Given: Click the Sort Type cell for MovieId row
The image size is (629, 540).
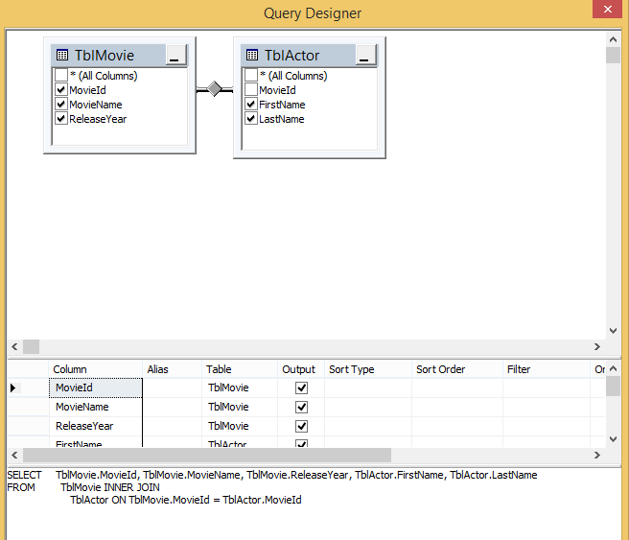Looking at the screenshot, I should pos(368,387).
